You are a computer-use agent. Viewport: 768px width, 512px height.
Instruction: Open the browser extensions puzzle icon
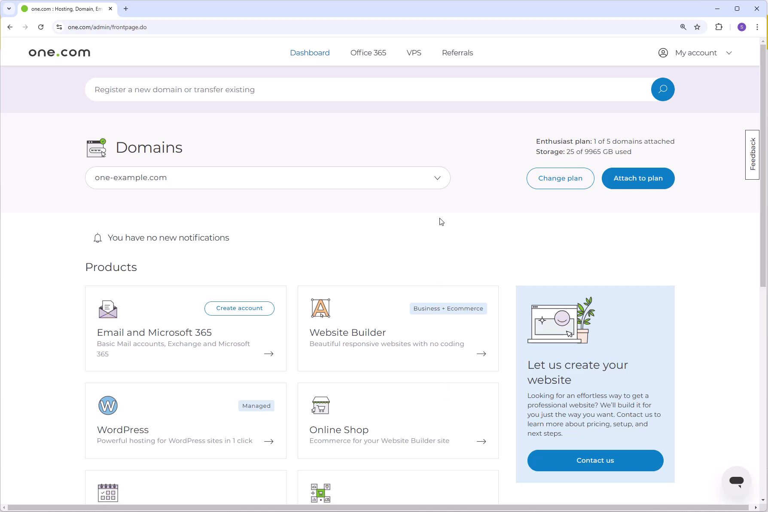(719, 27)
